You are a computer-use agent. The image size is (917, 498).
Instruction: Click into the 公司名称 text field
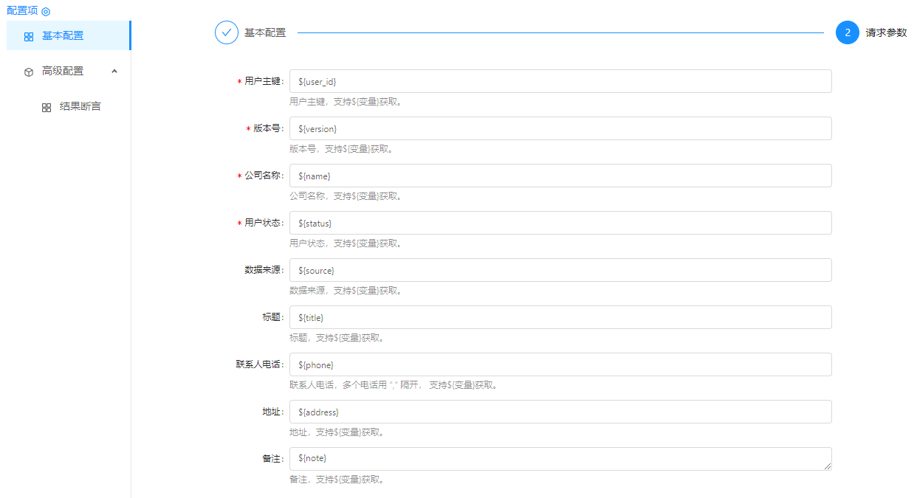click(x=560, y=176)
